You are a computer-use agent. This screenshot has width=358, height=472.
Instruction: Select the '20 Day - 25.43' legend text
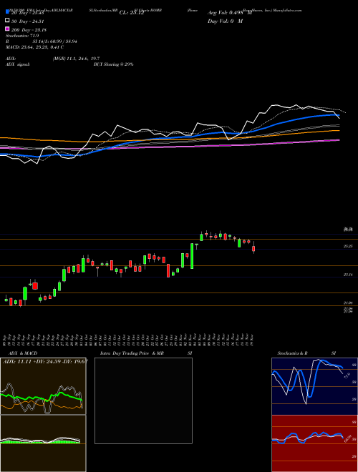click(28, 13)
